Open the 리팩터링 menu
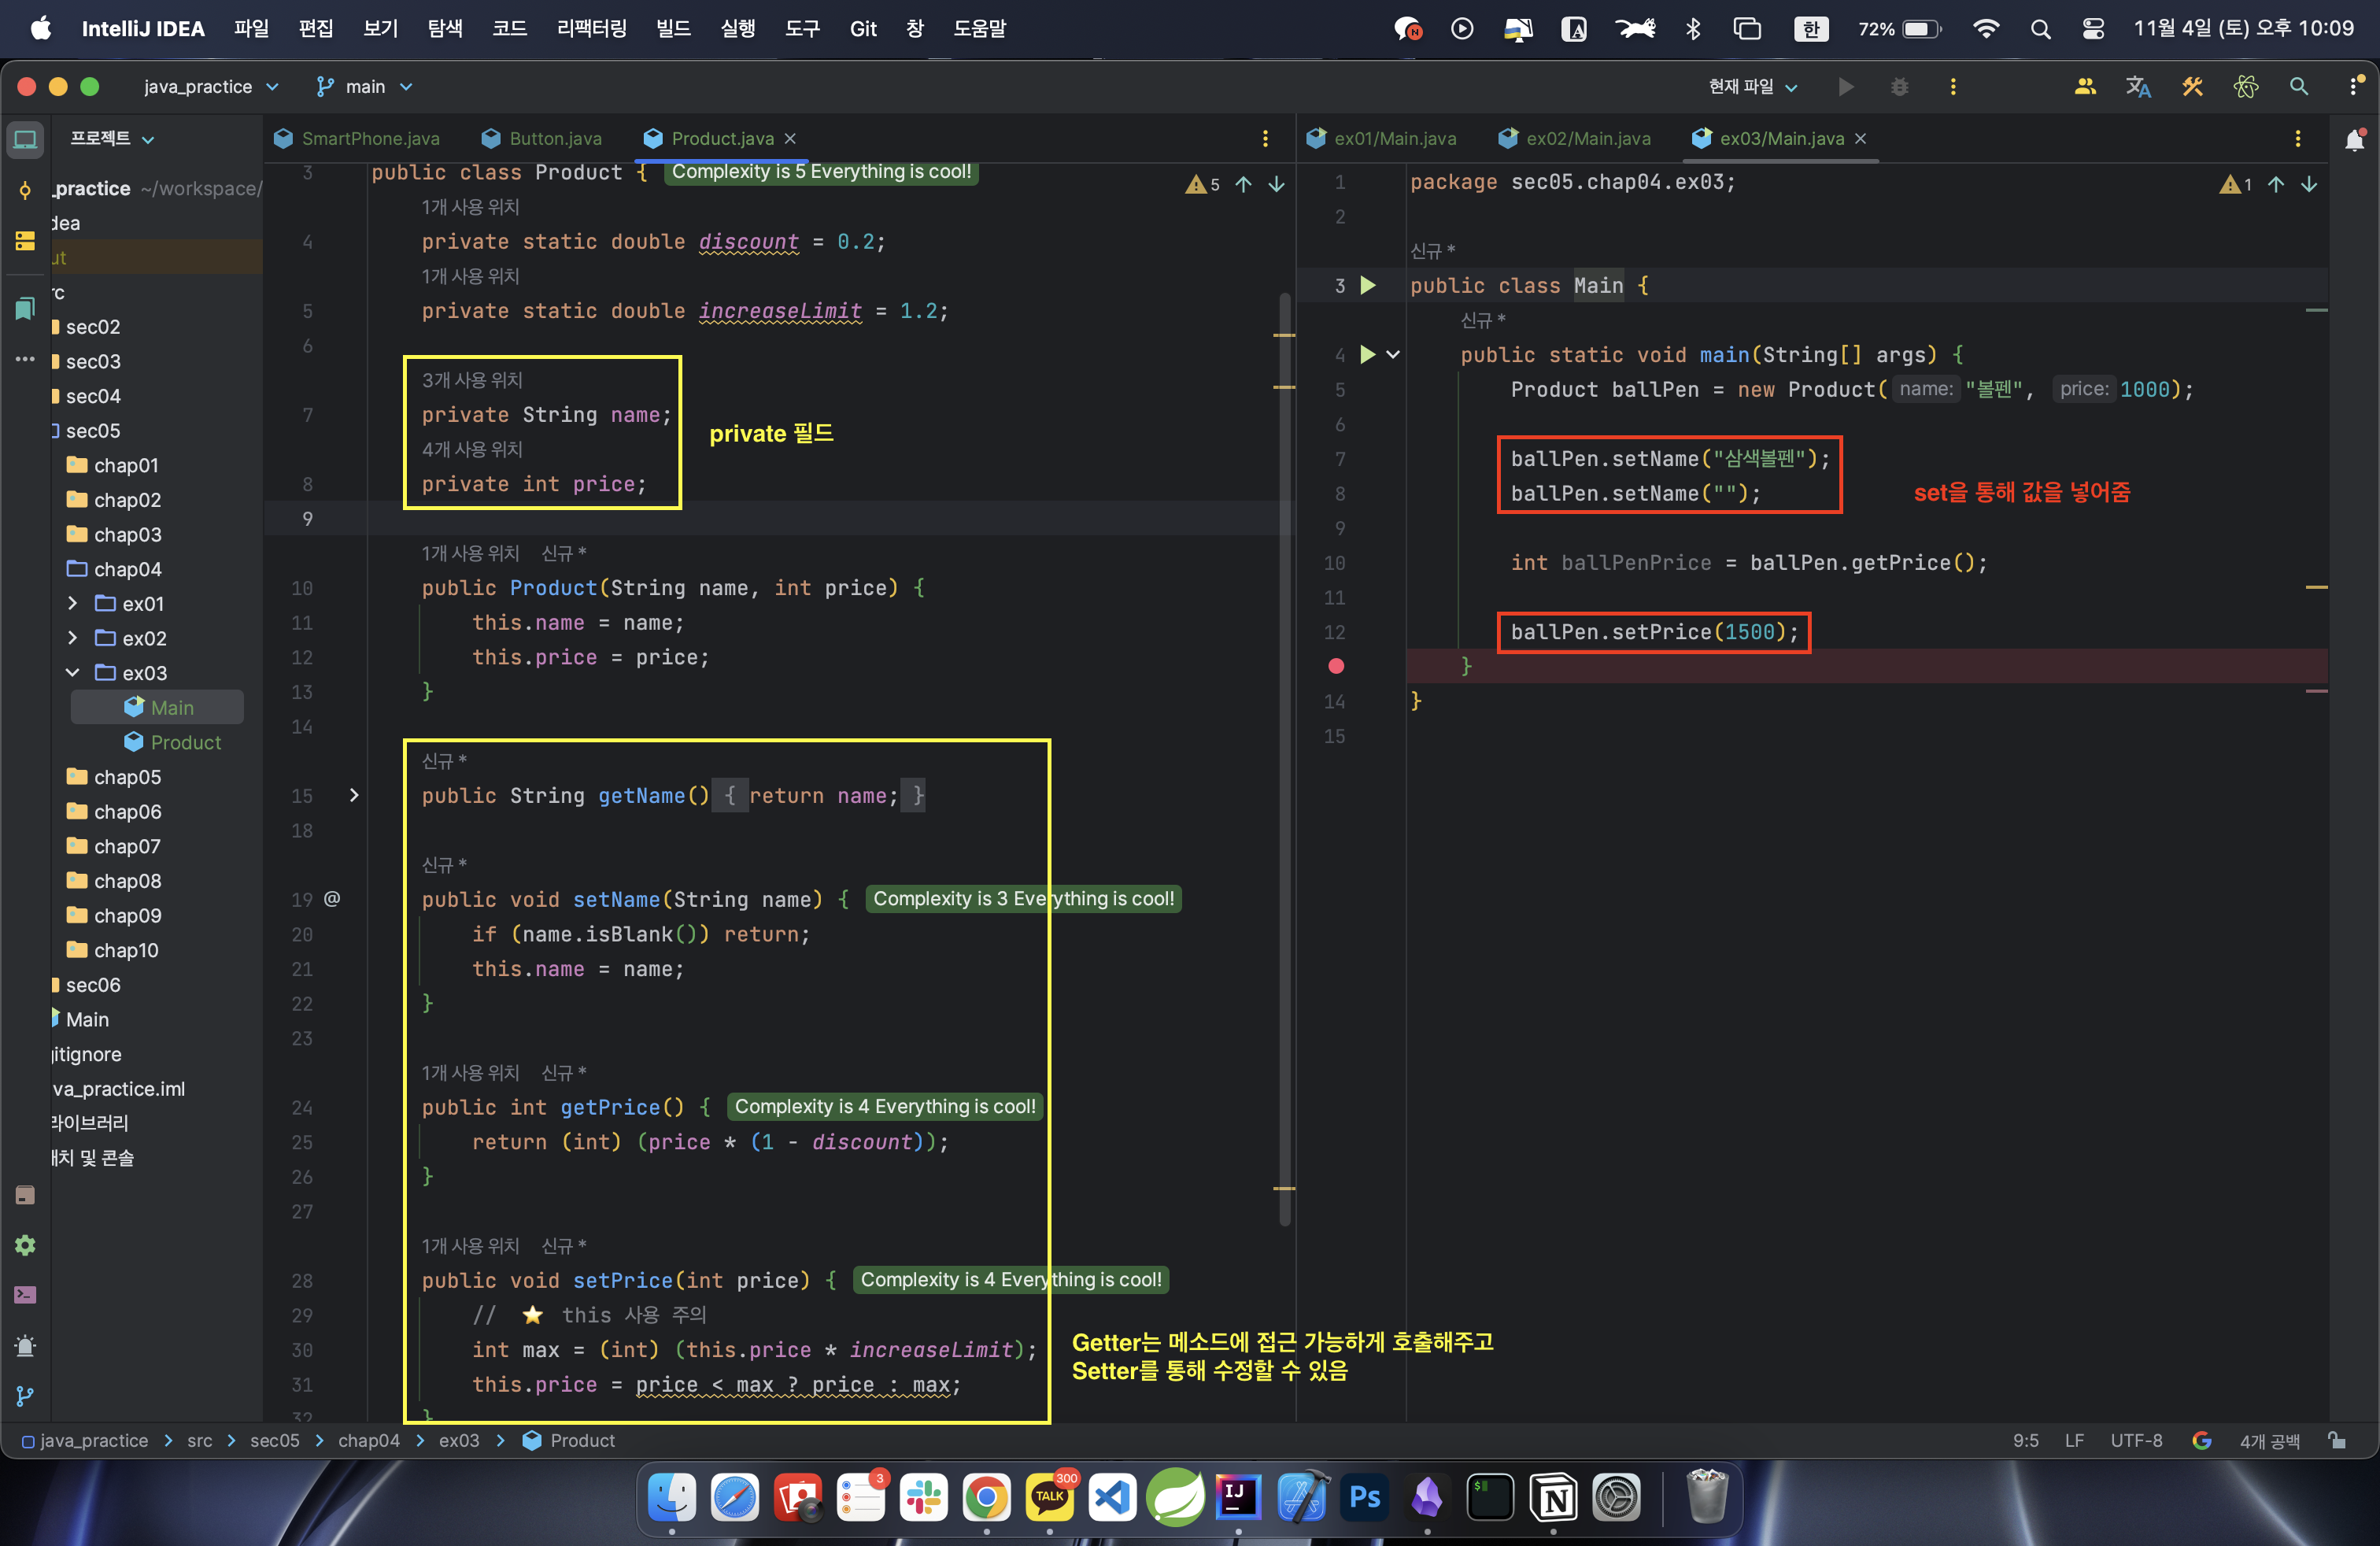The image size is (2380, 1546). pos(591,28)
